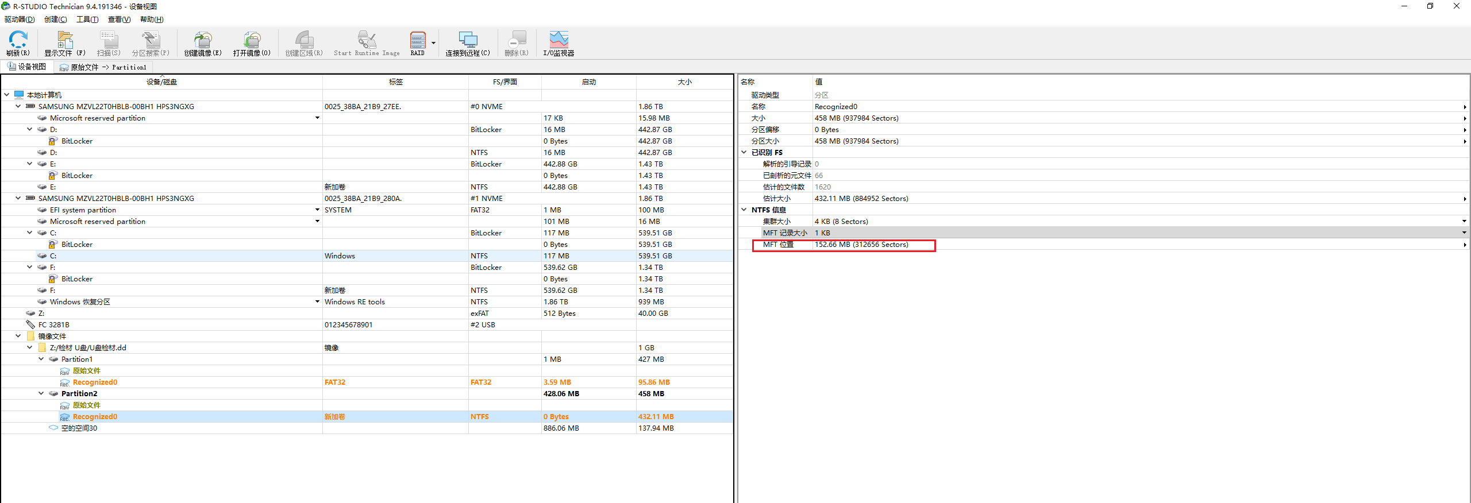This screenshot has height=503, width=1471.
Task: Open the I/O Monitor tool
Action: click(x=559, y=44)
